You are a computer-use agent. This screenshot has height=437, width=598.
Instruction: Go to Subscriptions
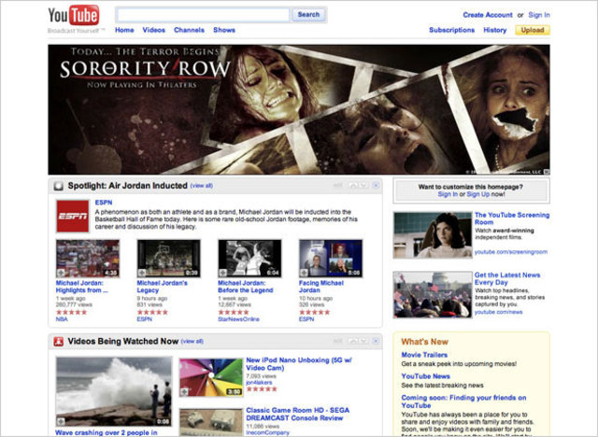pyautogui.click(x=452, y=30)
